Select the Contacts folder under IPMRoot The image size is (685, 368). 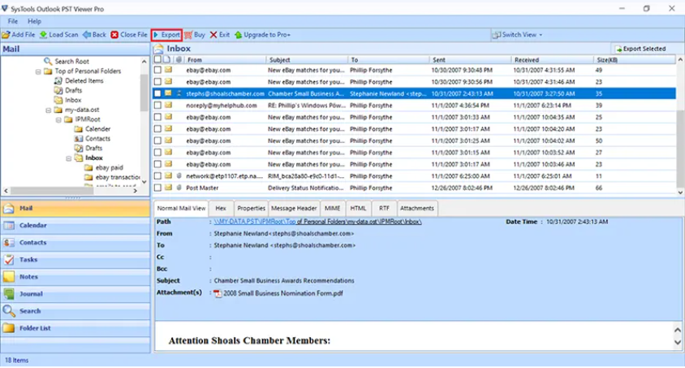pos(97,139)
